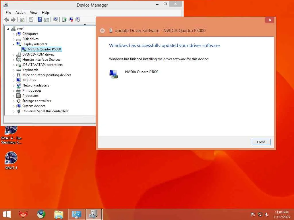Collapse the Display adapters category

pos(13,44)
